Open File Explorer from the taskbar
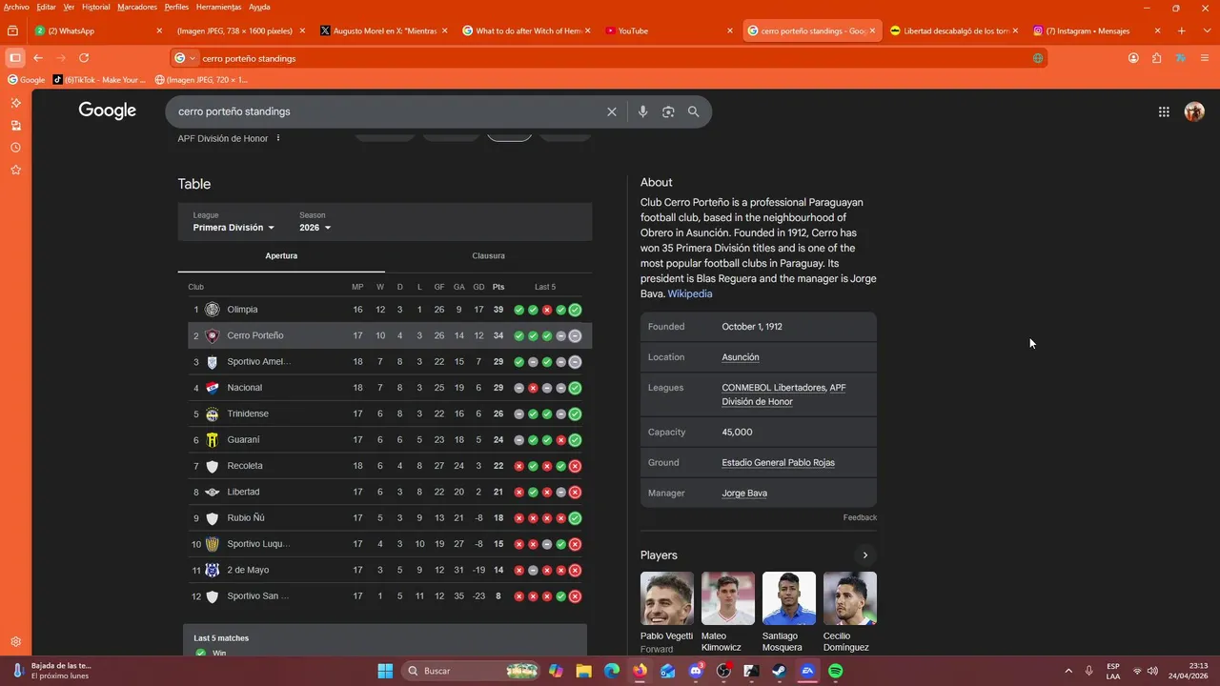Image resolution: width=1220 pixels, height=686 pixels. click(584, 671)
